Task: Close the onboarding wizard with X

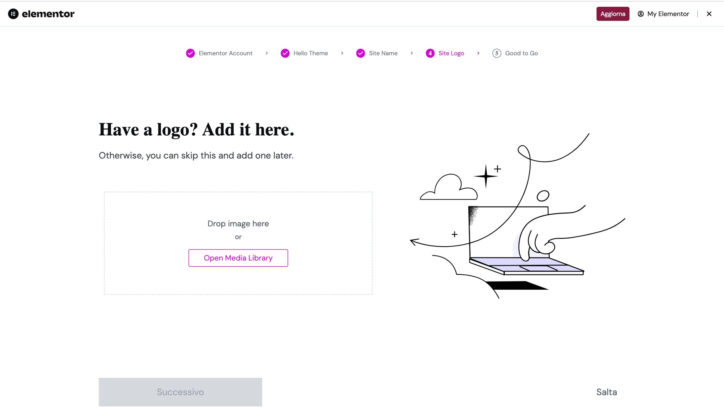Action: [x=709, y=14]
